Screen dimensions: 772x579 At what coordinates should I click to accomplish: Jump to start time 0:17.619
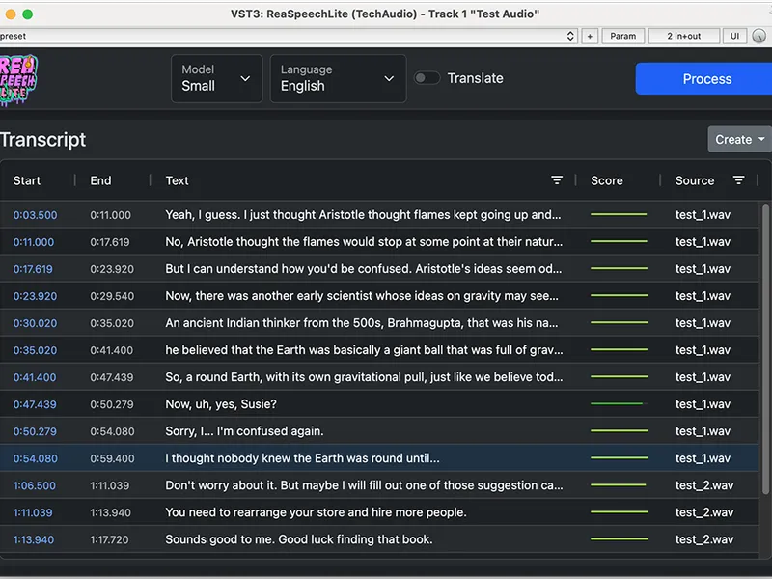click(x=33, y=269)
